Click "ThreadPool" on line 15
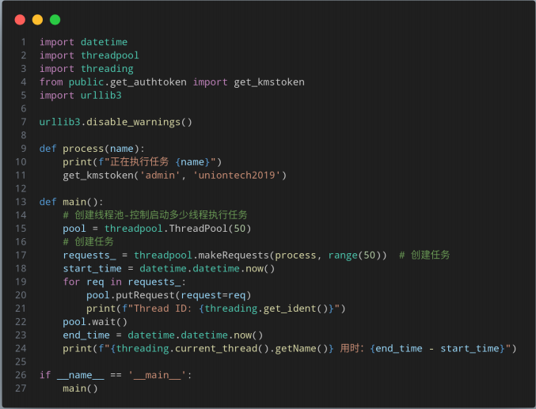 click(x=198, y=229)
